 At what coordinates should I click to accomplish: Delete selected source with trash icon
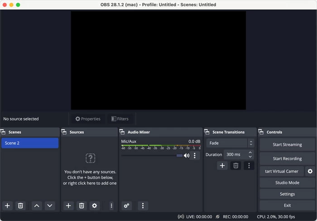click(x=82, y=206)
